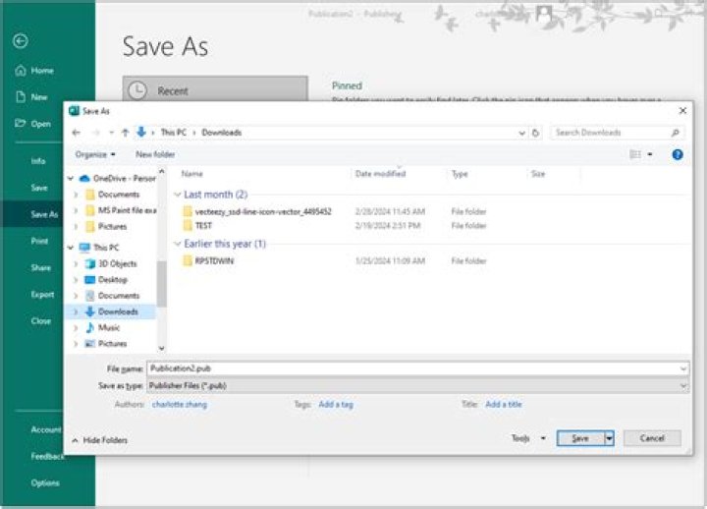Select Music in the navigation tree
The width and height of the screenshot is (707, 509).
109,327
